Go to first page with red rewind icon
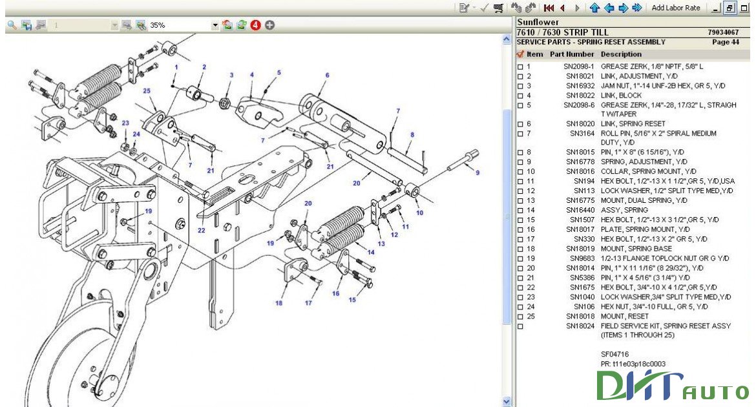The width and height of the screenshot is (756, 407). click(x=549, y=8)
